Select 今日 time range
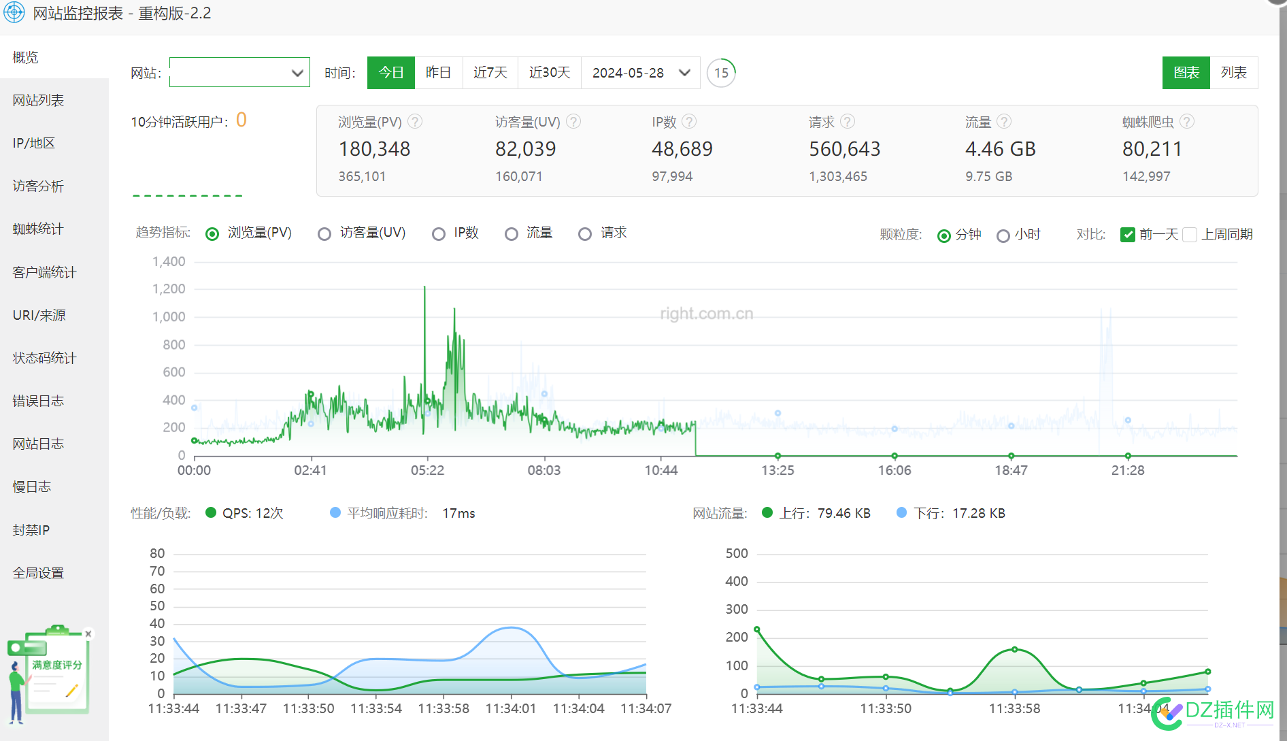This screenshot has width=1287, height=741. point(391,73)
